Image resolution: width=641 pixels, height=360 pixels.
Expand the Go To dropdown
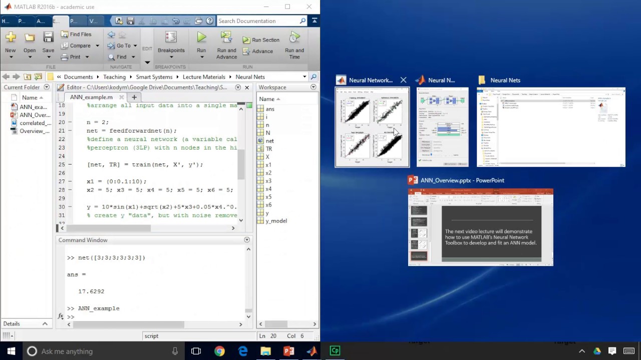click(135, 45)
